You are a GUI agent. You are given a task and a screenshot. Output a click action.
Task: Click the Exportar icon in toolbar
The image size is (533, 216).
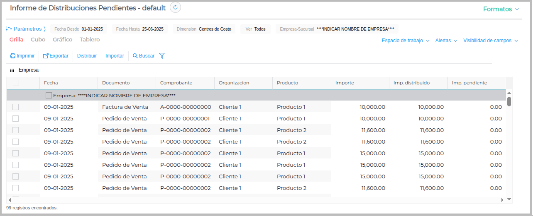[x=46, y=56]
